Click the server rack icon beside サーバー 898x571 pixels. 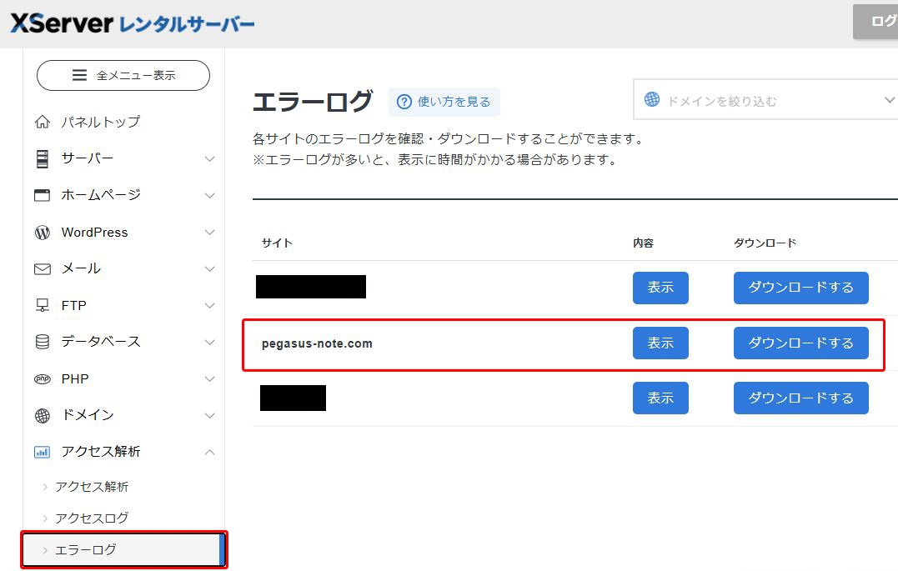coord(43,158)
